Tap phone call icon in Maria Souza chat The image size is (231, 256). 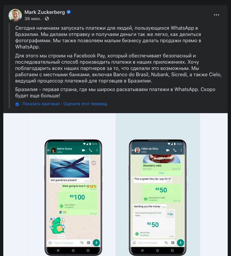(91, 150)
